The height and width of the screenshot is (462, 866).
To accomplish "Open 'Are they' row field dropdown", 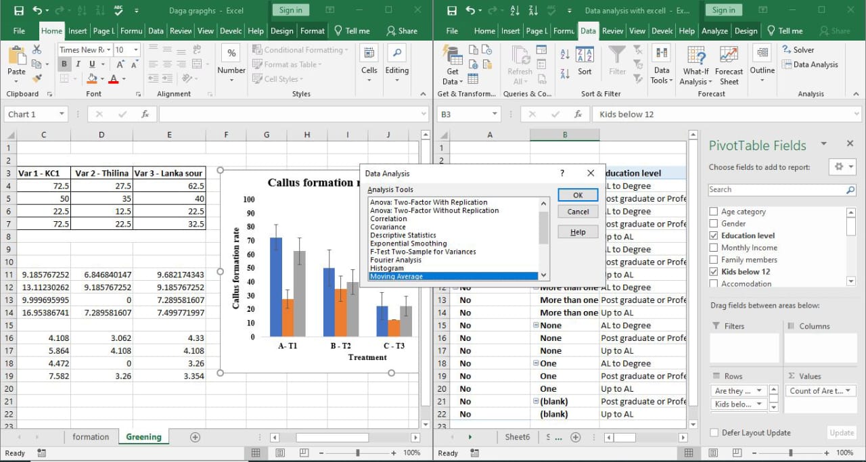I will 759,390.
